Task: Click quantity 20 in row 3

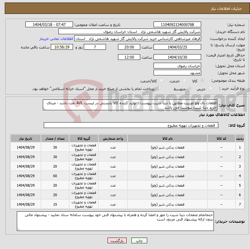Action: tap(55, 166)
